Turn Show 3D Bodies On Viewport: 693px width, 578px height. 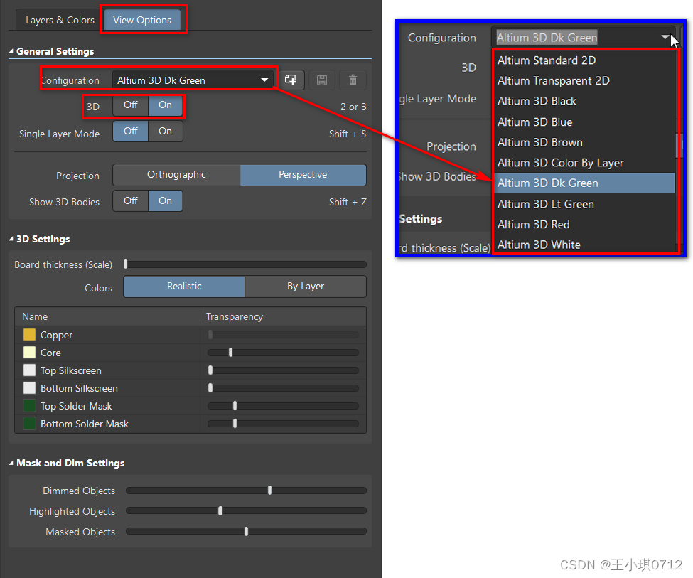[166, 200]
